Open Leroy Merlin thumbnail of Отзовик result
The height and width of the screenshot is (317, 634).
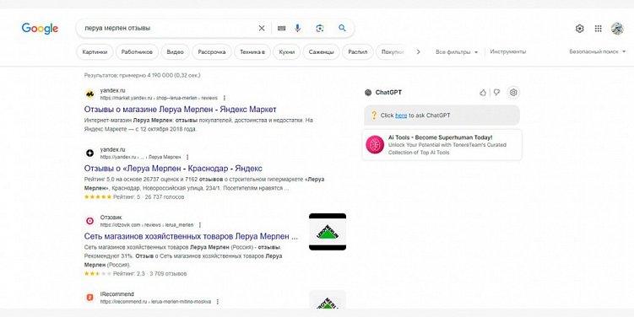tap(328, 232)
